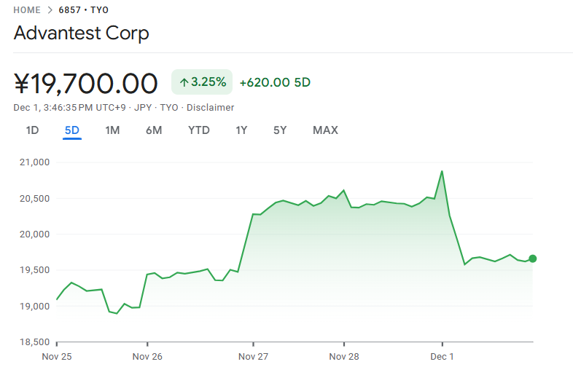Show the 1Y price chart
The image size is (573, 367).
tap(241, 130)
